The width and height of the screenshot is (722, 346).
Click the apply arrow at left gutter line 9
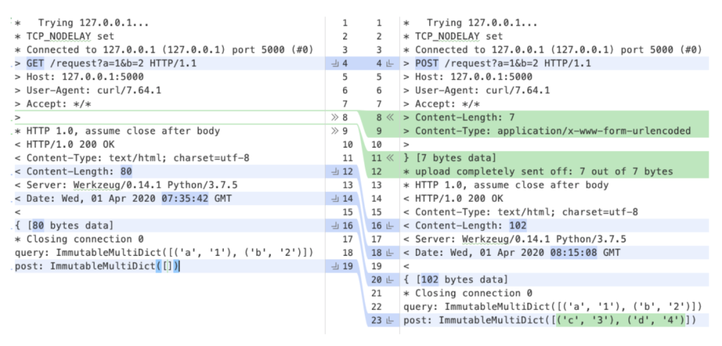(x=335, y=131)
